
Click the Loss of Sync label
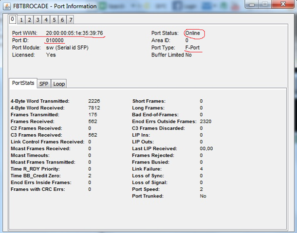point(148,176)
